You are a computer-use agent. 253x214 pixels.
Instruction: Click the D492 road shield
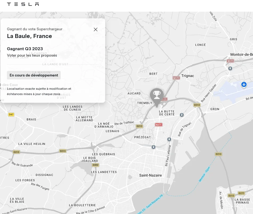click(x=95, y=165)
